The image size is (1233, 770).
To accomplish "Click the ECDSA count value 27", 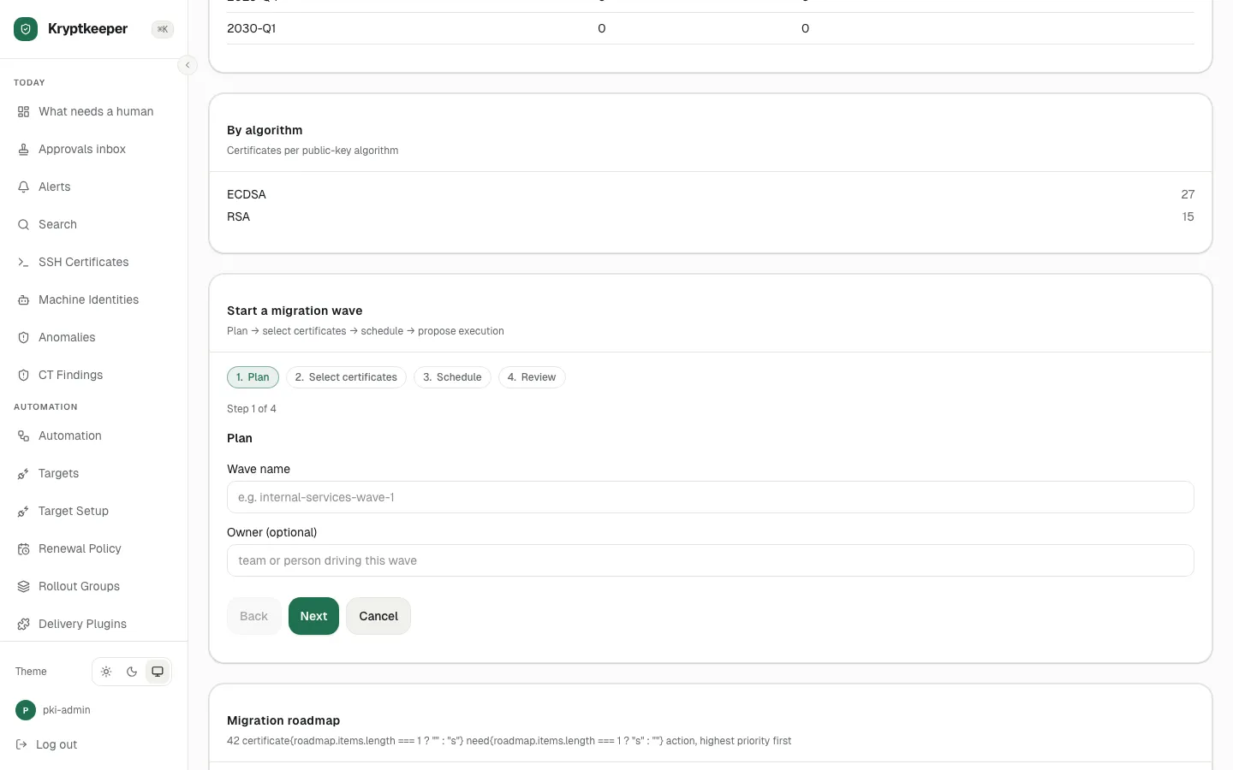I will coord(1188,194).
